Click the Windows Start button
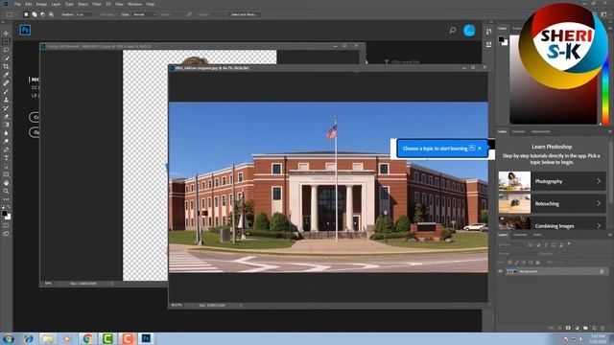614x345 pixels. (9, 338)
